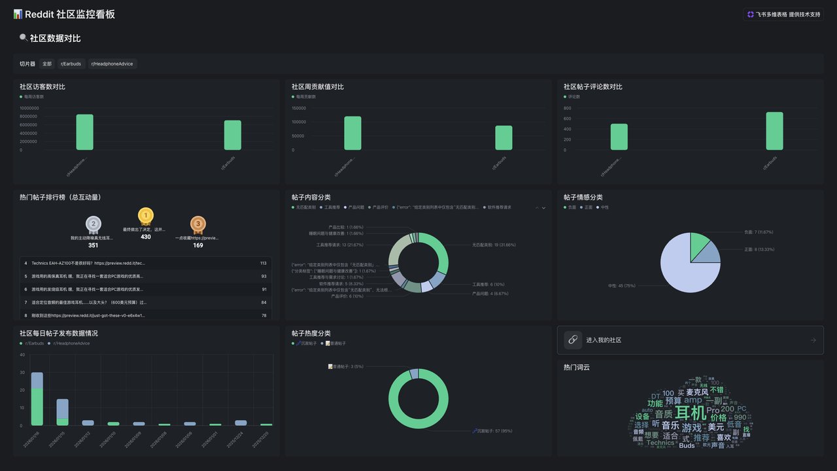Open rank 8 post 刚收到这些
The width and height of the screenshot is (837, 471).
click(146, 315)
